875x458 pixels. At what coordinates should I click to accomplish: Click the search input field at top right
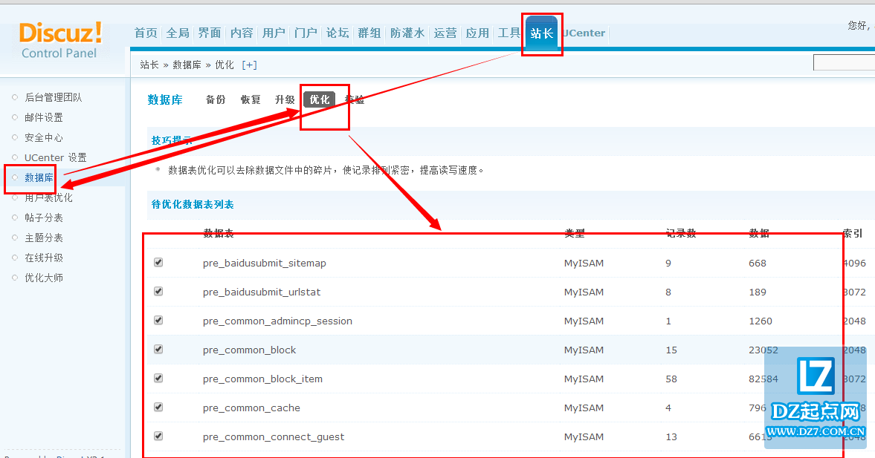pos(844,63)
